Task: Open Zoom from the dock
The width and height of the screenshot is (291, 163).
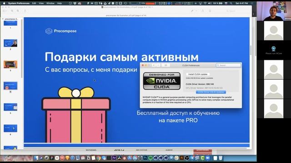Action: (207, 158)
